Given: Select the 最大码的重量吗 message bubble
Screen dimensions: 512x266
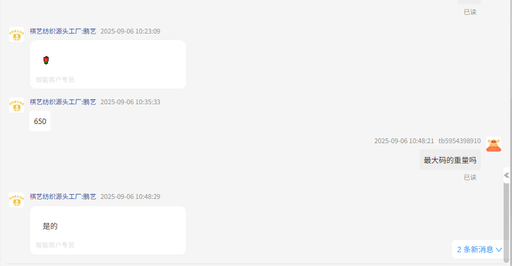Looking at the screenshot, I should coord(450,160).
